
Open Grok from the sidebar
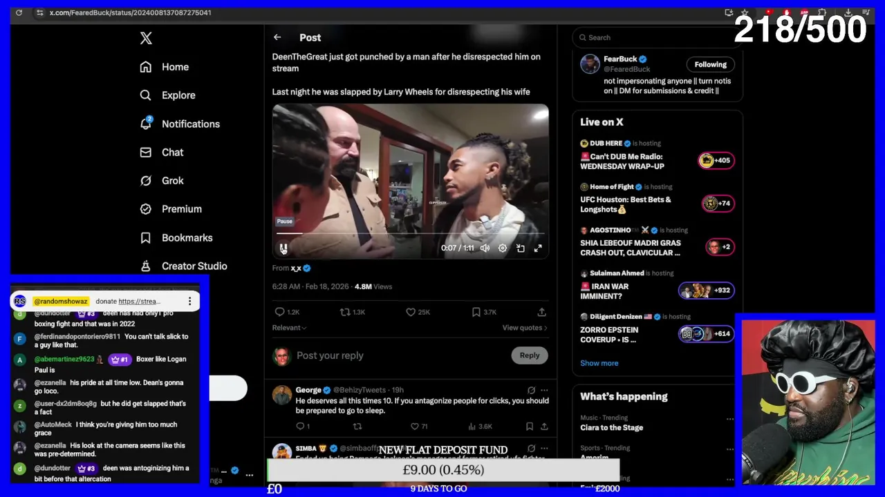pyautogui.click(x=161, y=180)
